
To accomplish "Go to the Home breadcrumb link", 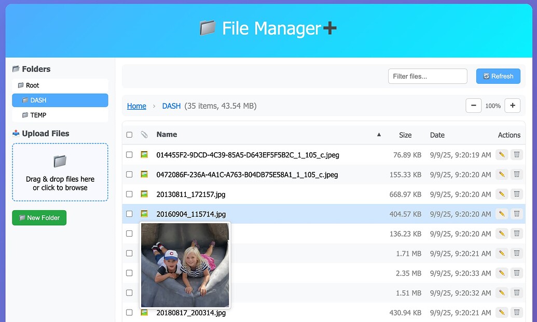I will (136, 106).
